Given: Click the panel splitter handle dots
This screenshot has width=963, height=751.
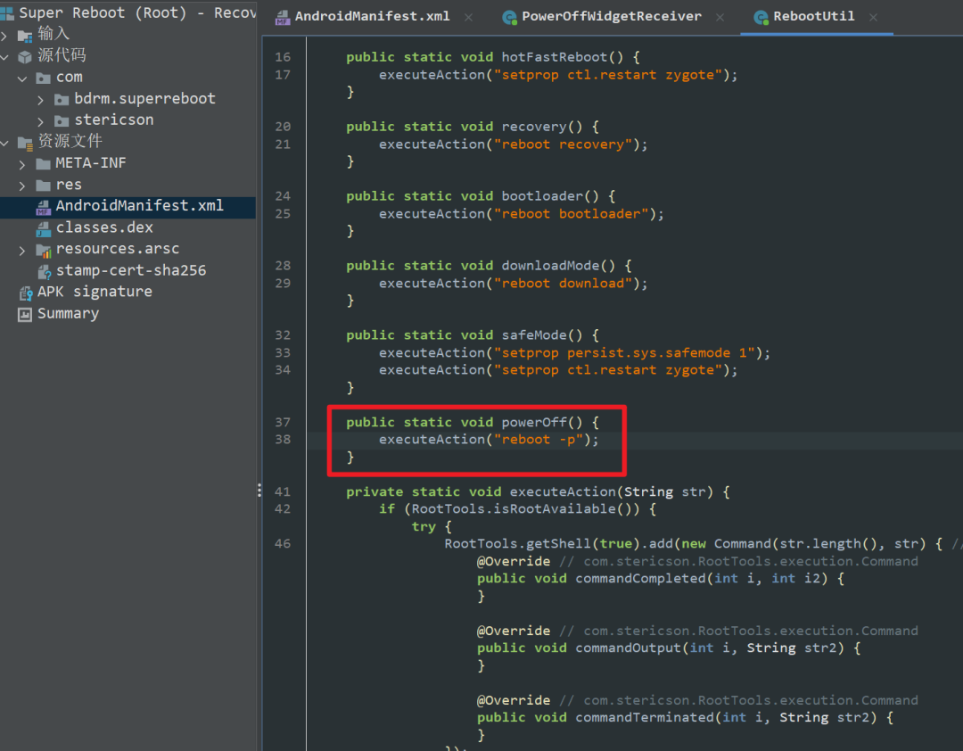Looking at the screenshot, I should (x=259, y=490).
